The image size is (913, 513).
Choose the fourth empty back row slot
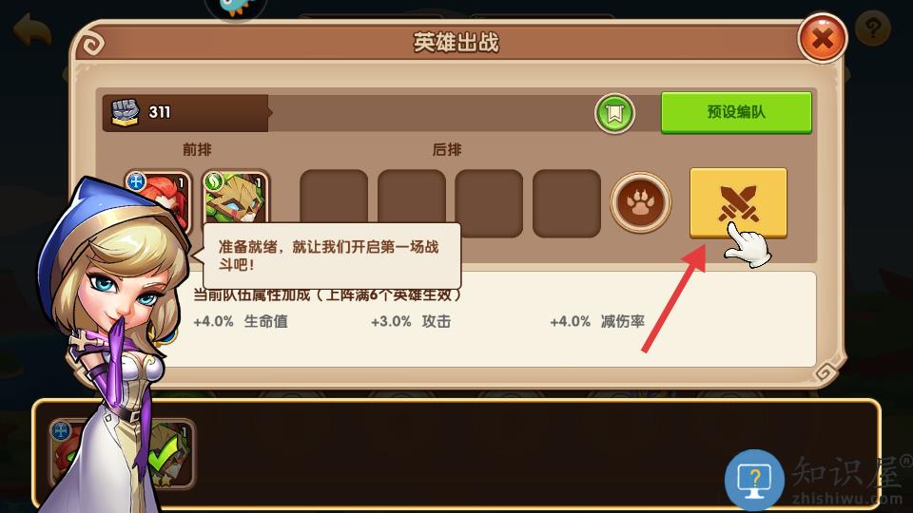pyautogui.click(x=567, y=203)
